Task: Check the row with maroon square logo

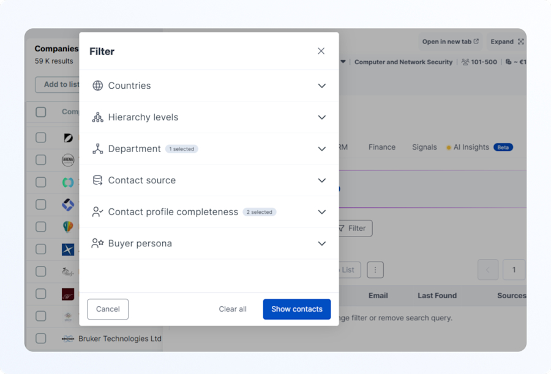Action: [x=41, y=294]
